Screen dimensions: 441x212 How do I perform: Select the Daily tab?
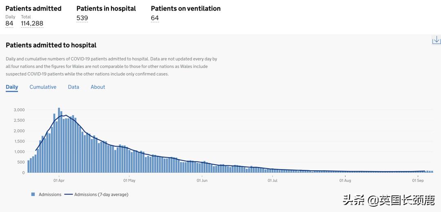[x=12, y=87]
